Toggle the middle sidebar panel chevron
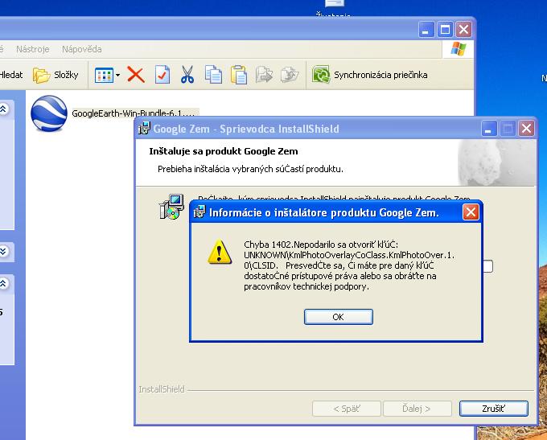The height and width of the screenshot is (440, 547). coord(2,252)
